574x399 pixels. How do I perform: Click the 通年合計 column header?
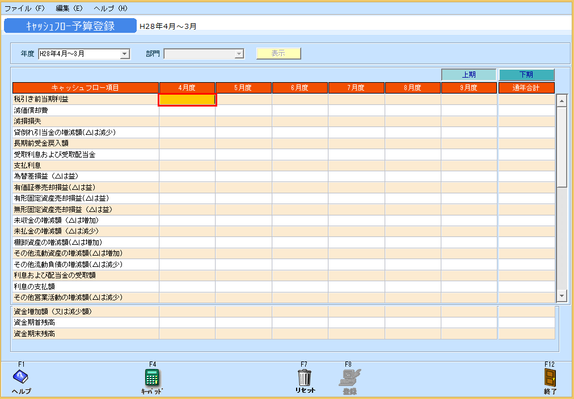coord(526,88)
